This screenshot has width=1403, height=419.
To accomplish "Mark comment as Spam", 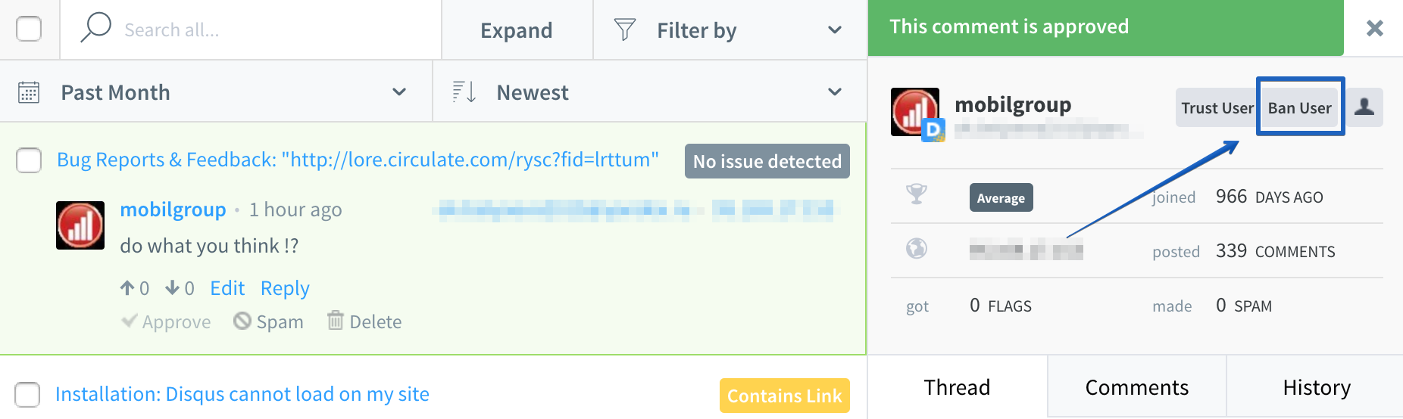I will click(268, 321).
